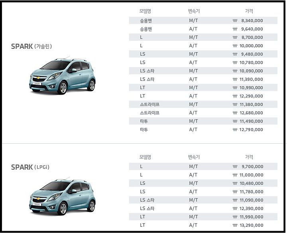The image size is (287, 234).
Task: Click A/T in the ₩ 13,290,000 row
Action: [x=193, y=225]
